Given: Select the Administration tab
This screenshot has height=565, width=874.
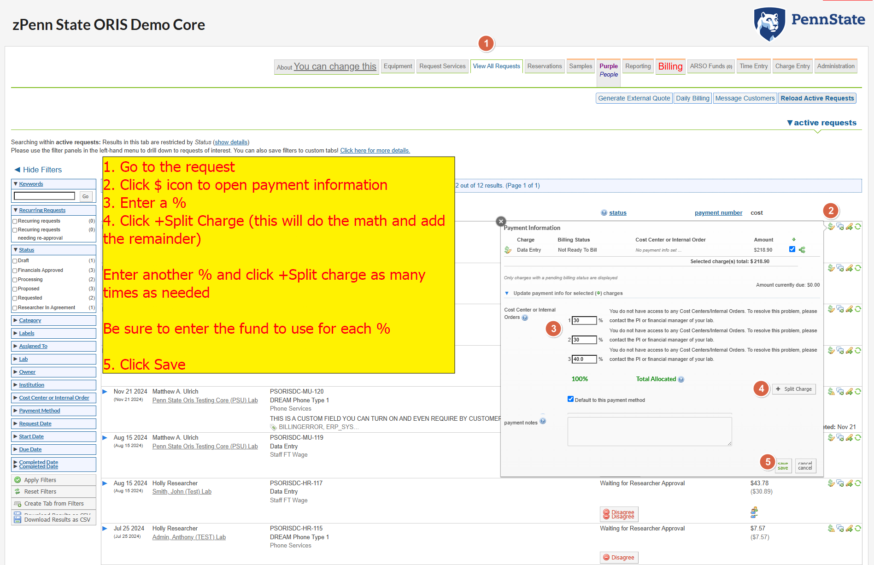Looking at the screenshot, I should [x=836, y=66].
